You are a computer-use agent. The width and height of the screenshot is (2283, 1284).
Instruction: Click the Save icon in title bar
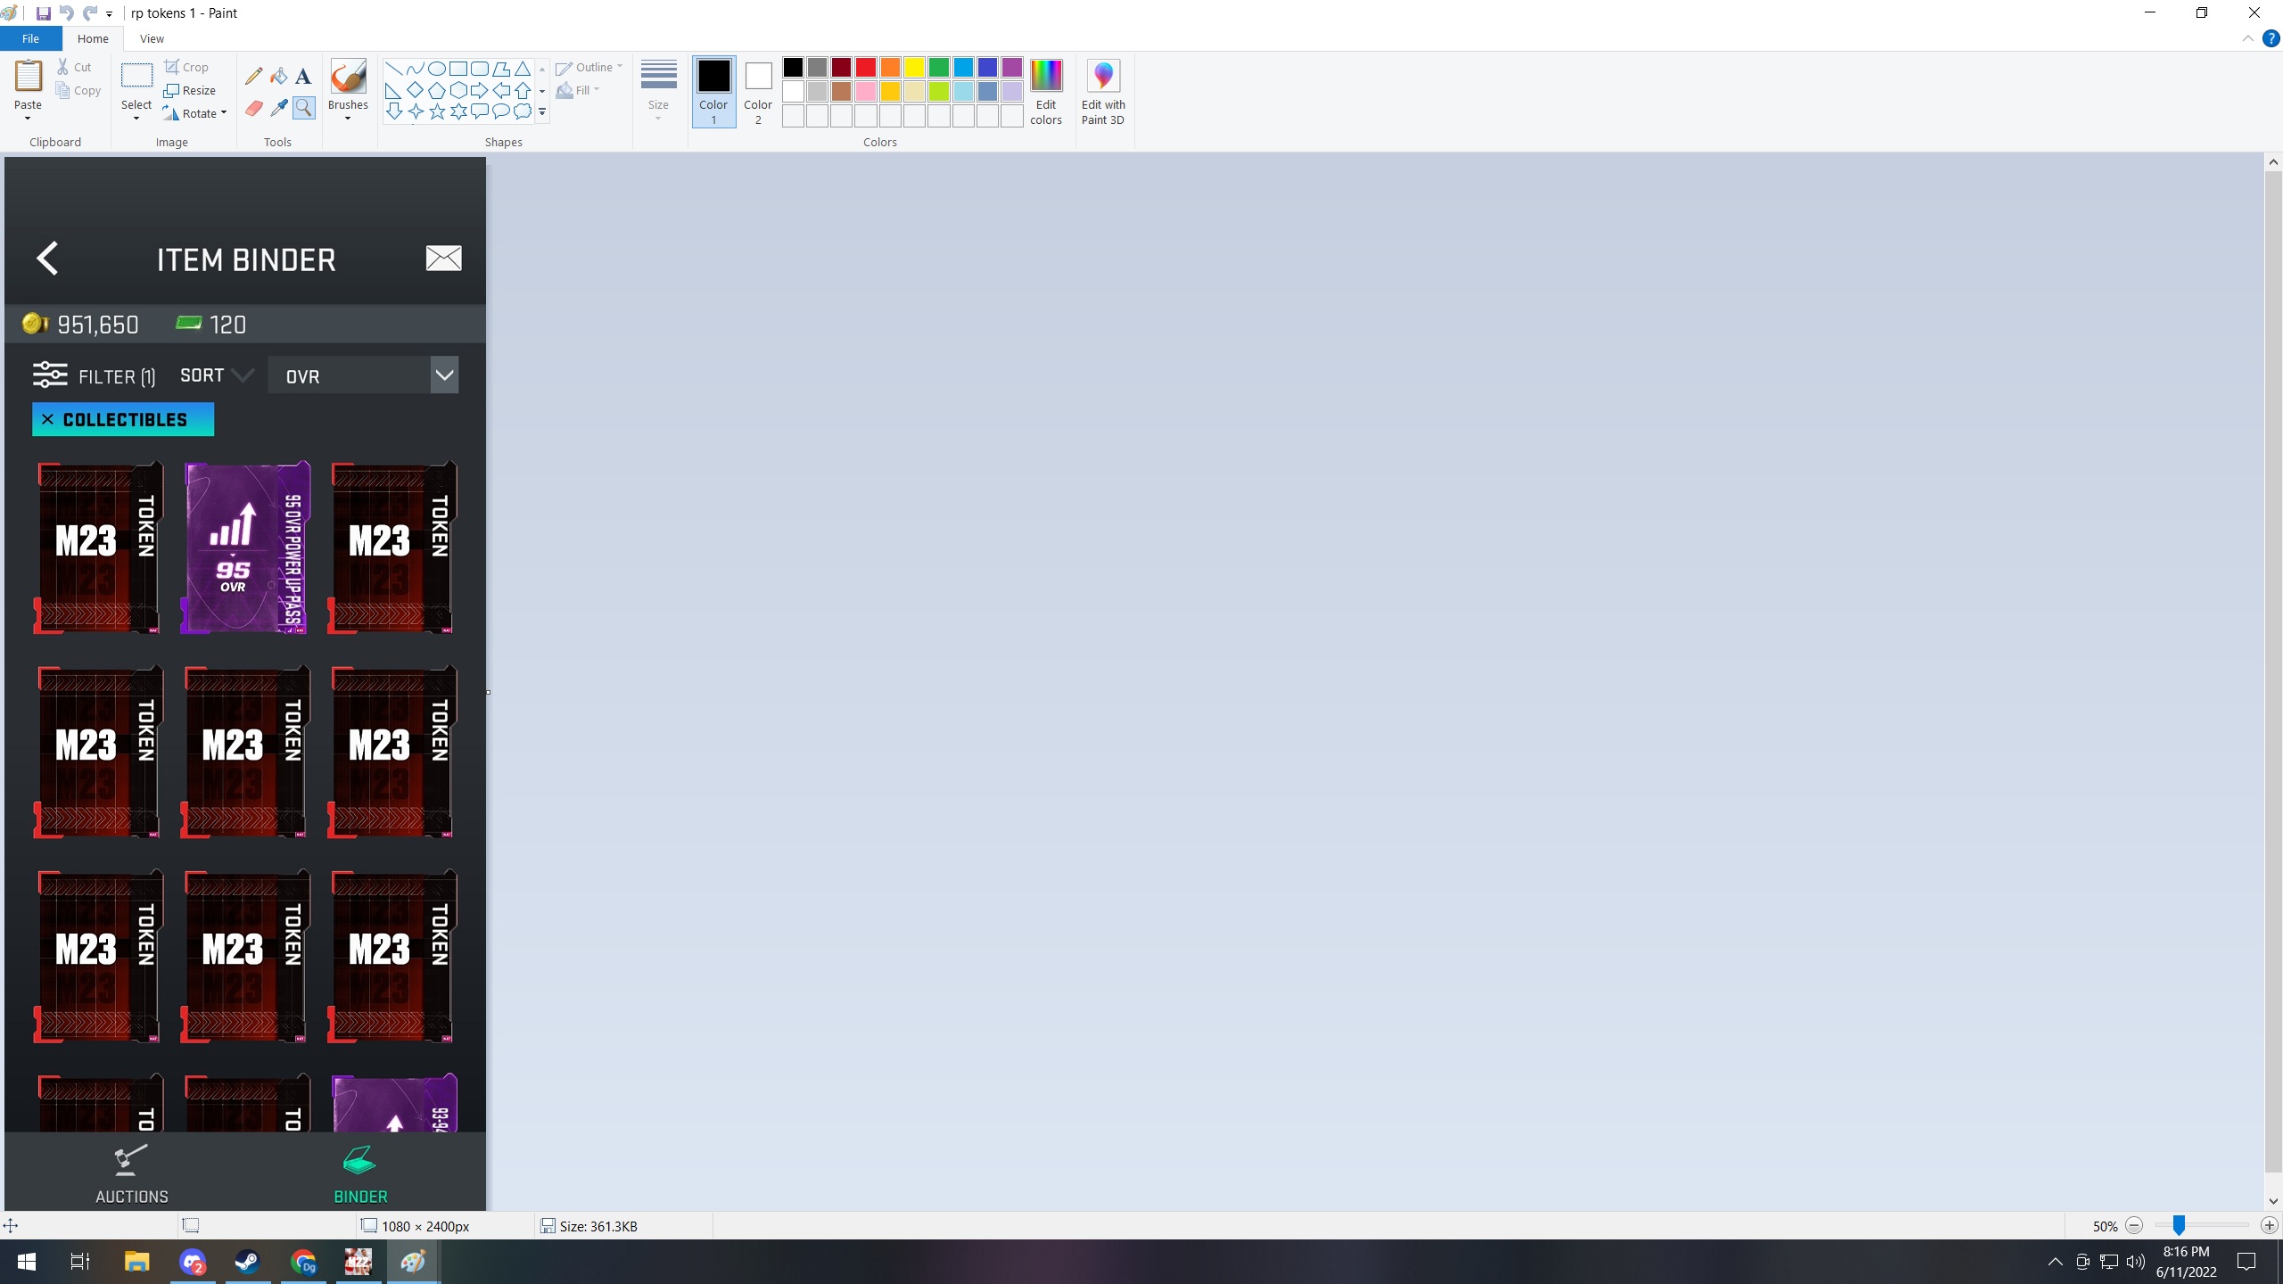43,13
